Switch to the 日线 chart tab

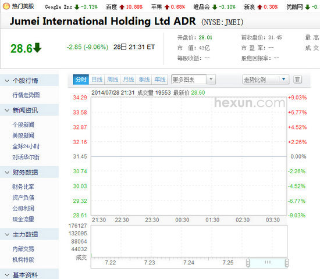[97, 80]
